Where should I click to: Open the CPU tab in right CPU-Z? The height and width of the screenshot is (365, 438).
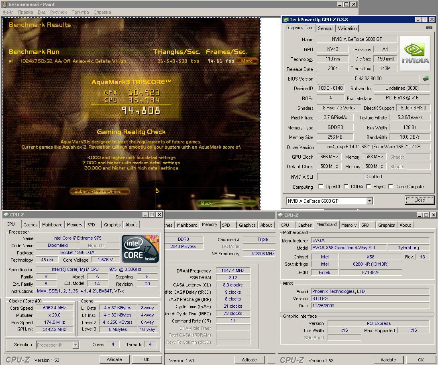[285, 225]
